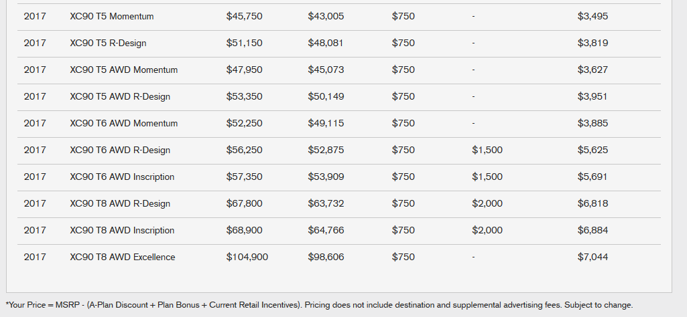Image resolution: width=687 pixels, height=317 pixels.
Task: Click the $49,115 price cell
Action: pyautogui.click(x=326, y=123)
